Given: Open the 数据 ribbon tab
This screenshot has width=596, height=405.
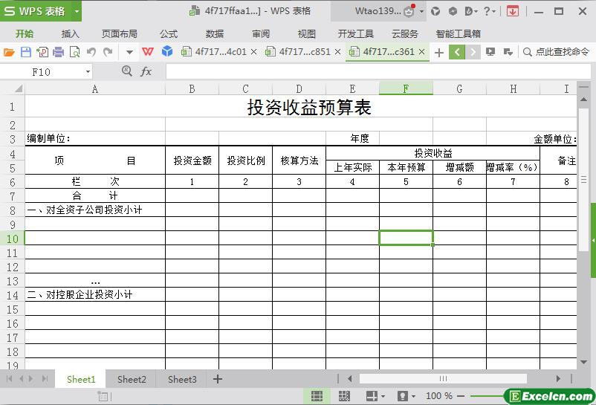Looking at the screenshot, I should coord(215,34).
